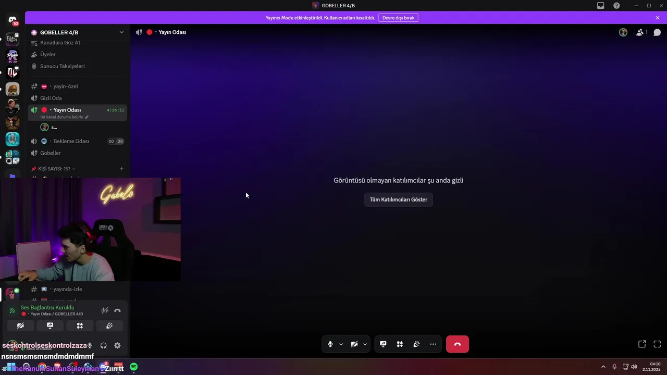Edit channel status pencil icon
This screenshot has width=667, height=375.
87,117
